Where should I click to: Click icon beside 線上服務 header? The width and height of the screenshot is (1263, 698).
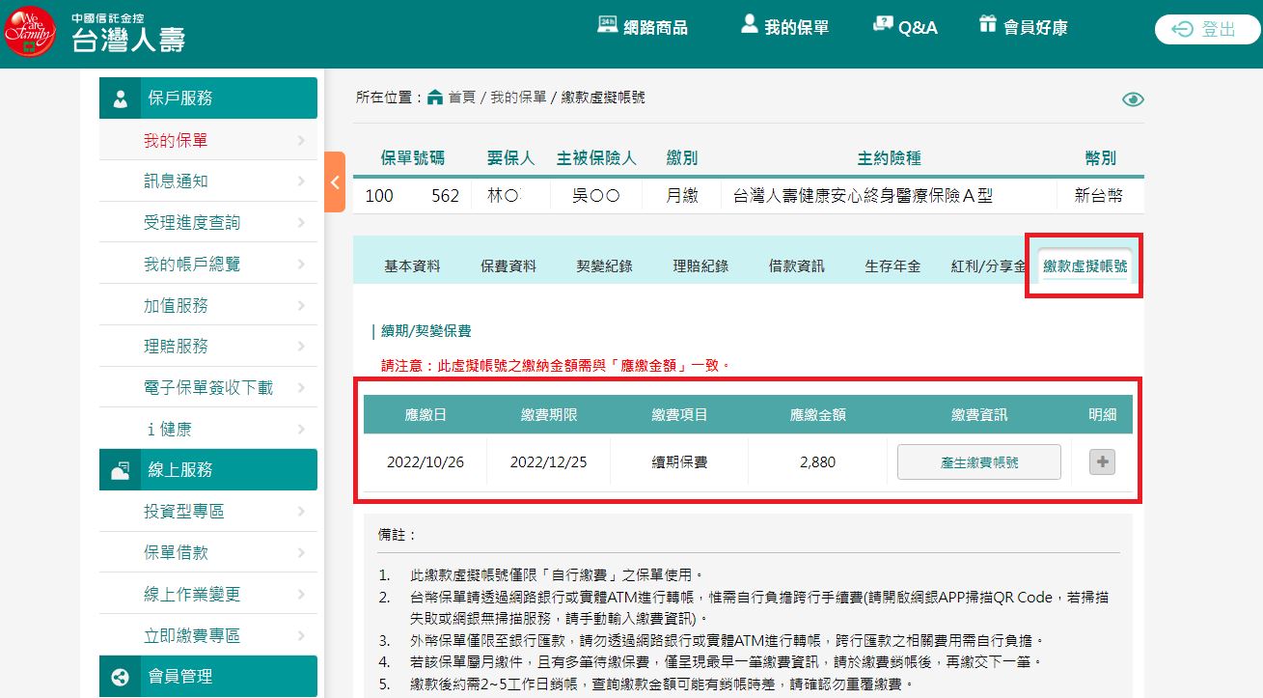(x=121, y=470)
